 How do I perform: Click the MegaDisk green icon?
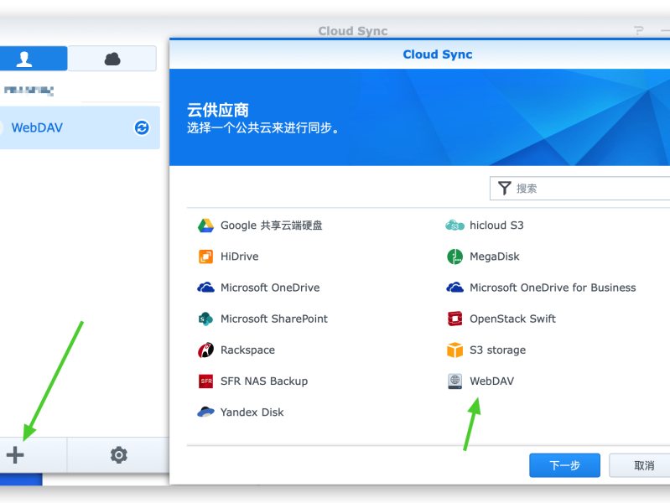454,257
